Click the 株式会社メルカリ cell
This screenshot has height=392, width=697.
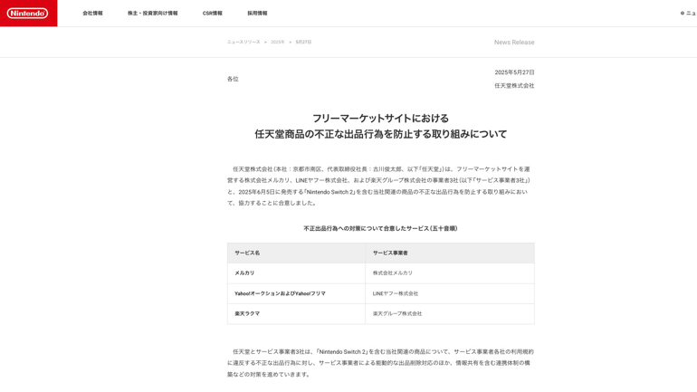450,273
